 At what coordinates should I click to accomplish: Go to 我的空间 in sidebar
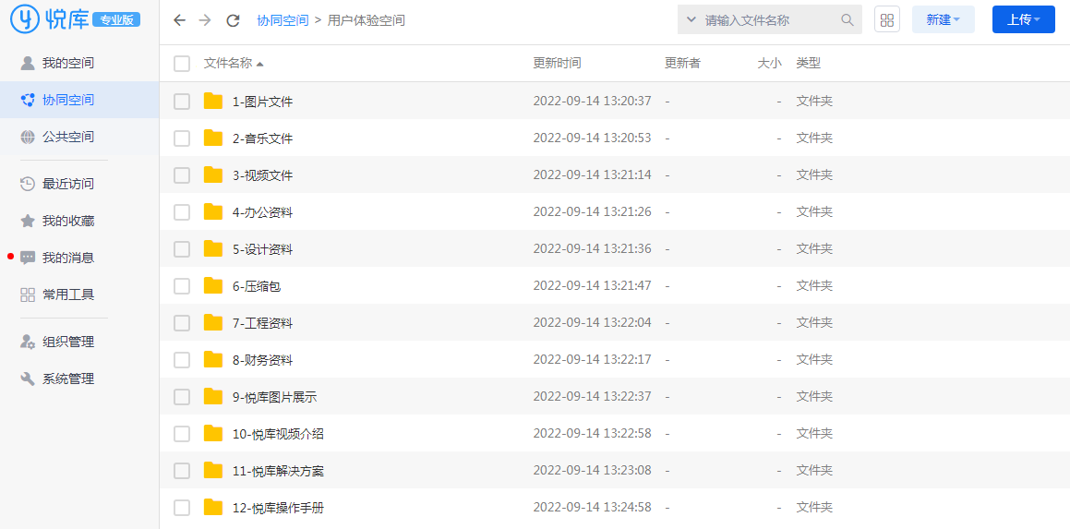coord(67,64)
